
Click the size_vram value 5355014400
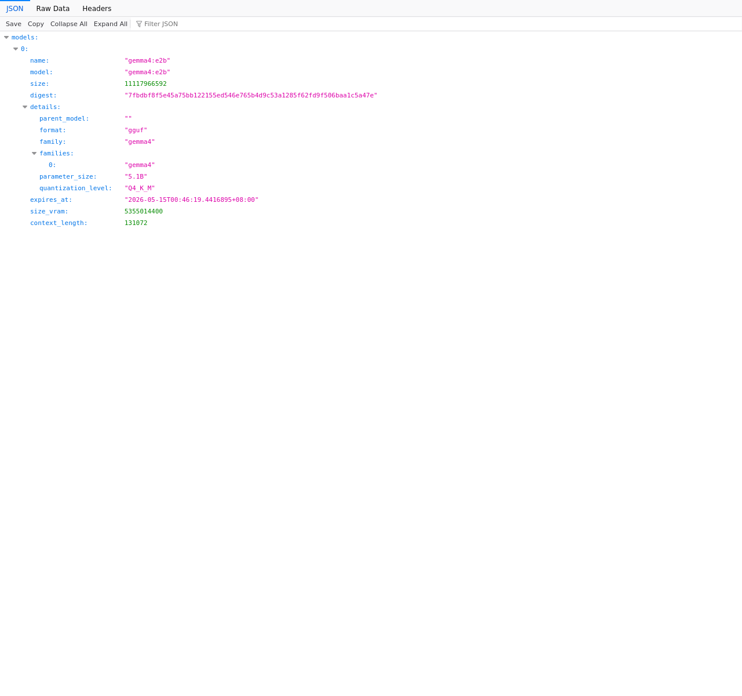point(144,212)
